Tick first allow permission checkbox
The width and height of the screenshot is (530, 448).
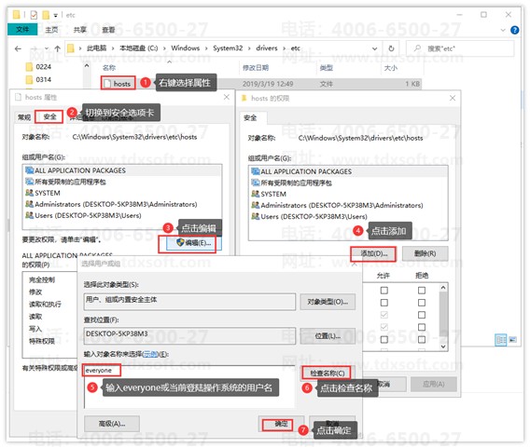384,290
